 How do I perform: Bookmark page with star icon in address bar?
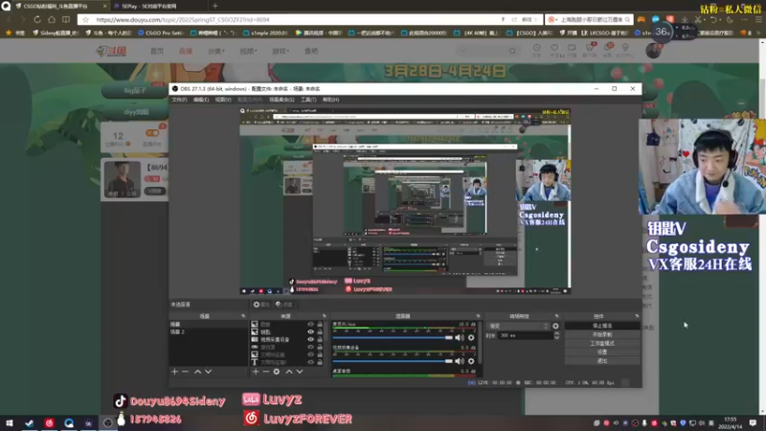85,19
